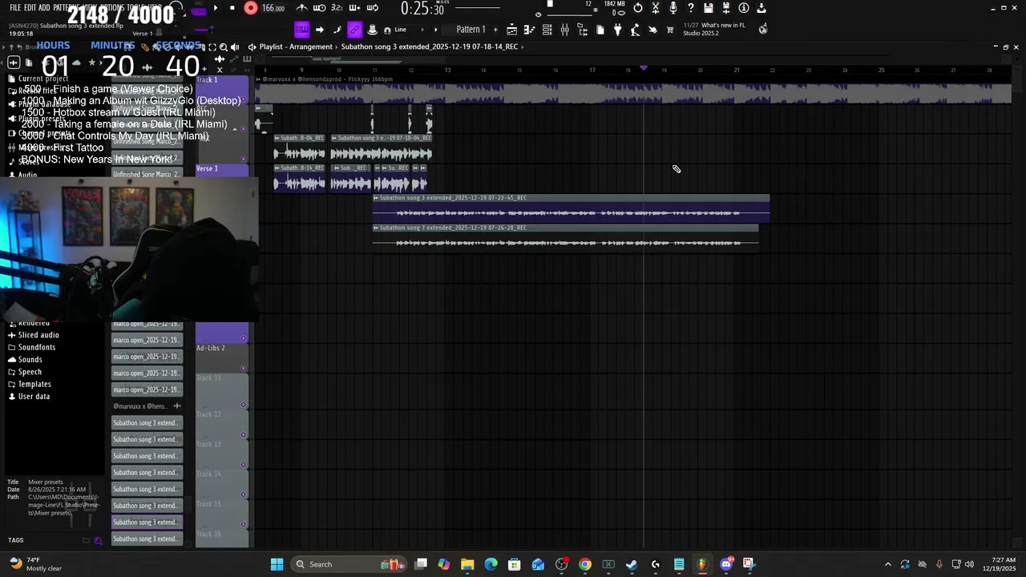Select the @marvuxx x @hens.. picker item
1026x577 pixels.
[x=147, y=406]
